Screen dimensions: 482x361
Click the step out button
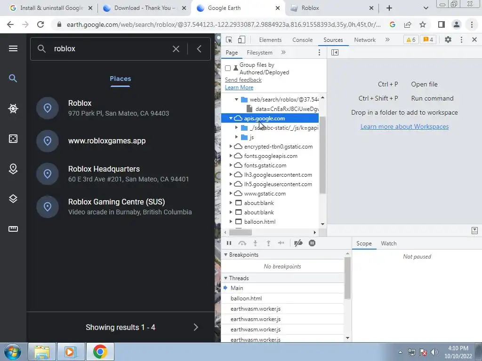(x=268, y=243)
